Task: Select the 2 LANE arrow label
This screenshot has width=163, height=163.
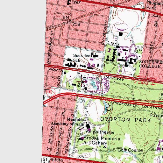Action: [x=145, y=83]
